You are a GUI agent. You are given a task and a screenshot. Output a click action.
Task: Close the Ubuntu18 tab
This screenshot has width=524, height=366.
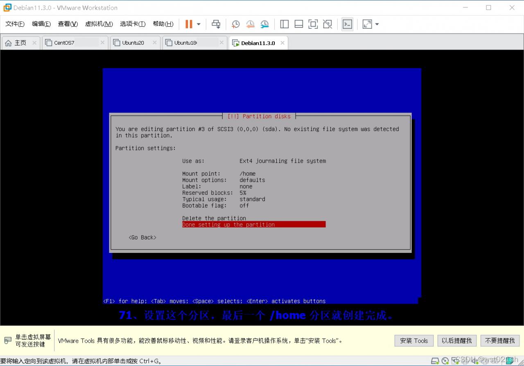tap(221, 43)
